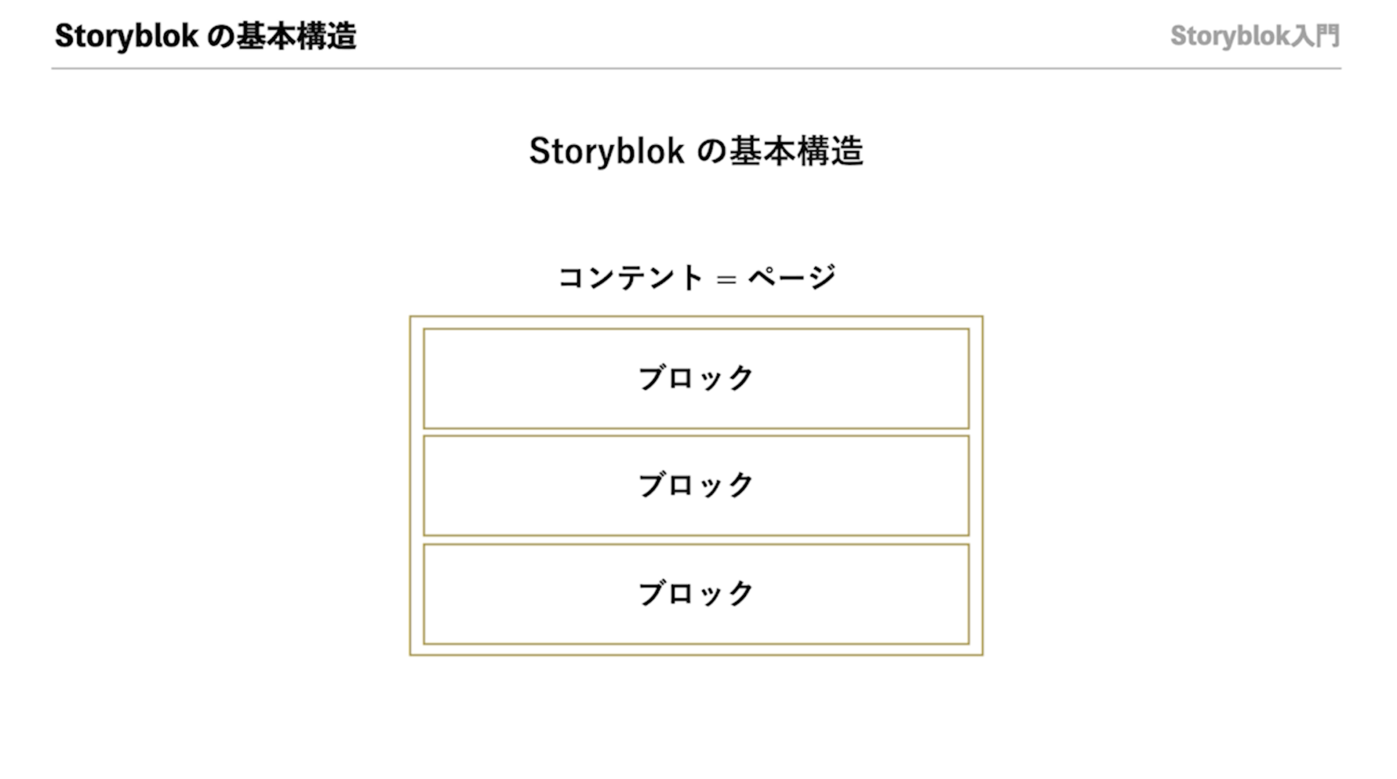The width and height of the screenshot is (1397, 779).
Task: Click the horizontal divider line under header
Action: tap(696, 69)
